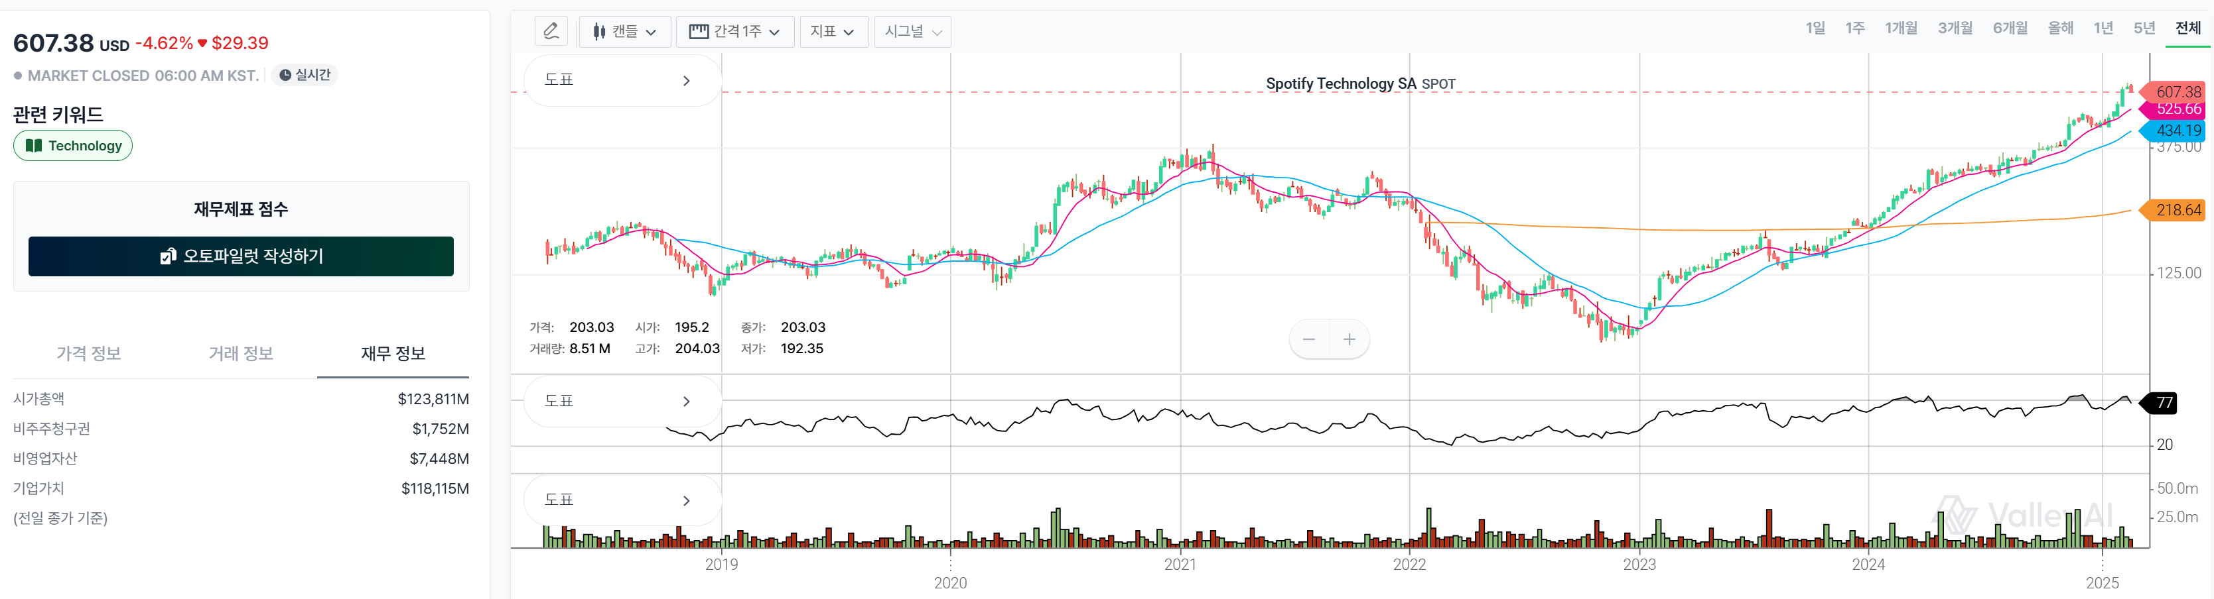Switch to the 가격 정보 tab

tap(88, 354)
